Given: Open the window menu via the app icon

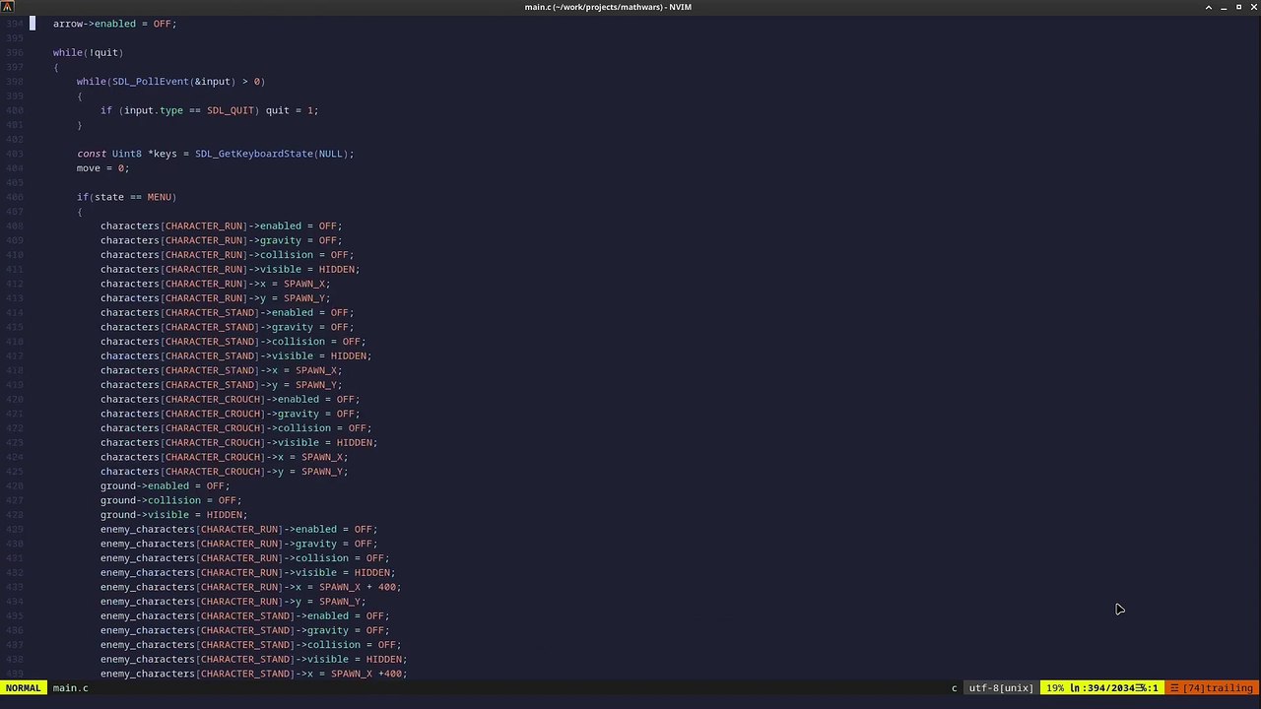Looking at the screenshot, I should [8, 7].
